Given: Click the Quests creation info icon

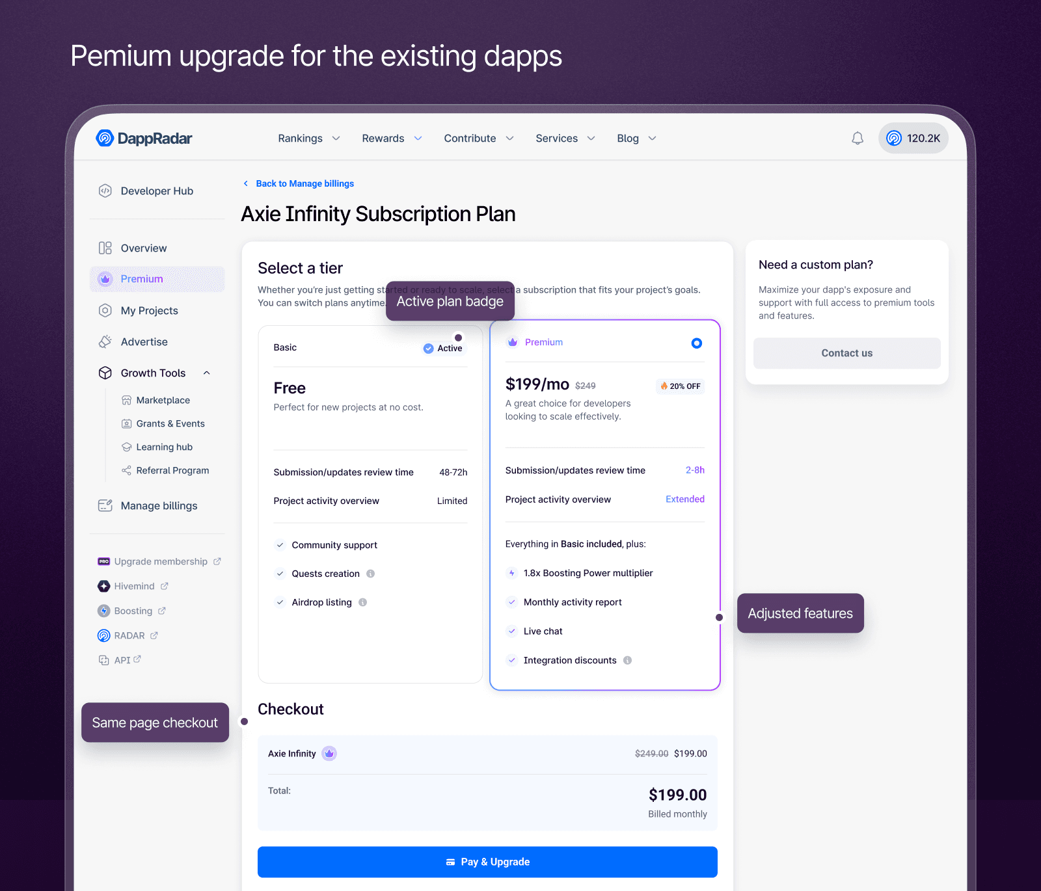Looking at the screenshot, I should click(370, 574).
